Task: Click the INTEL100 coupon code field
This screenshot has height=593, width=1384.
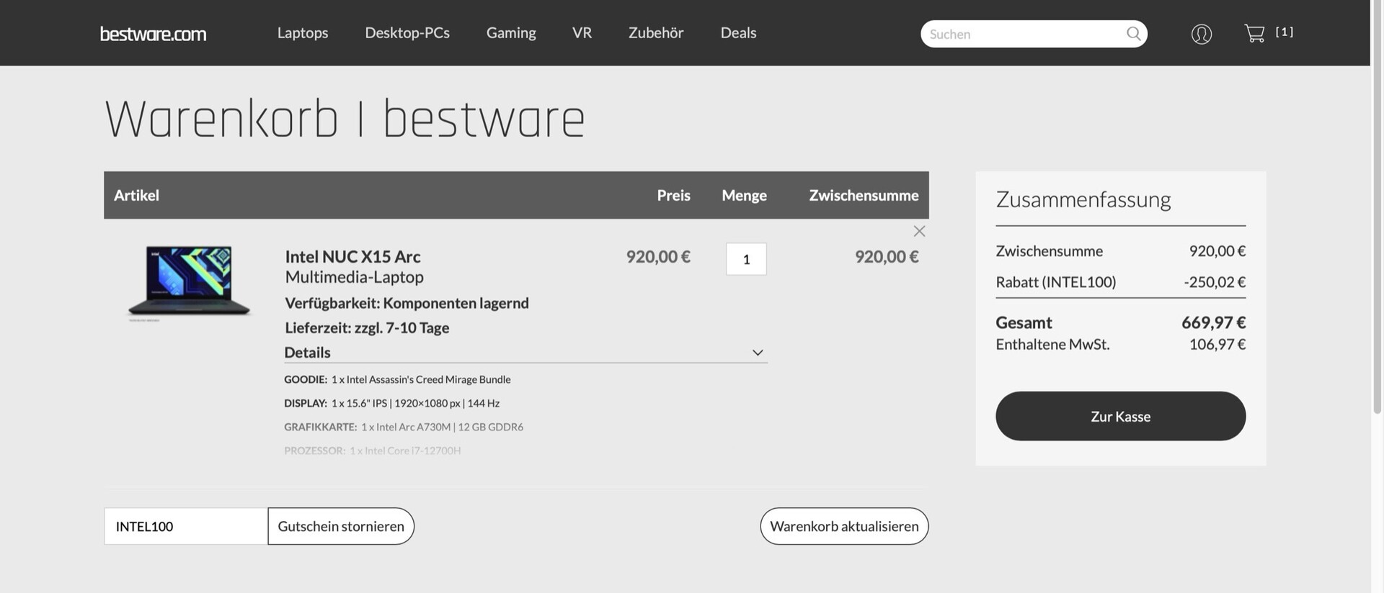Action: [186, 526]
